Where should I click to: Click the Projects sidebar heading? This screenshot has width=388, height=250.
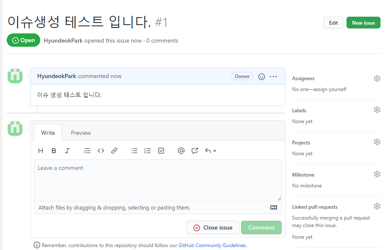click(x=301, y=143)
